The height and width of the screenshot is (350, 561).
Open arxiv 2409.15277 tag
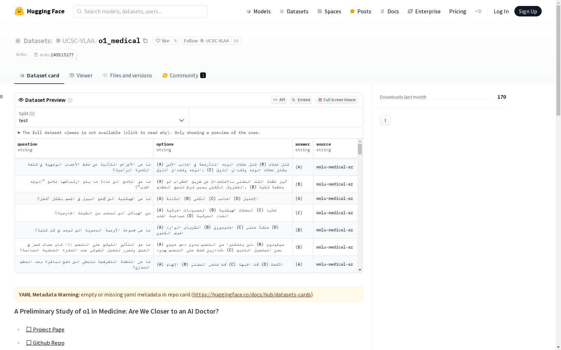[54, 55]
